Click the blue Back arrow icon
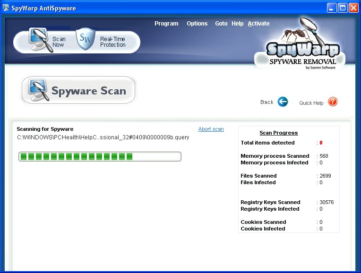Viewport: 361px width, 273px height. point(283,102)
